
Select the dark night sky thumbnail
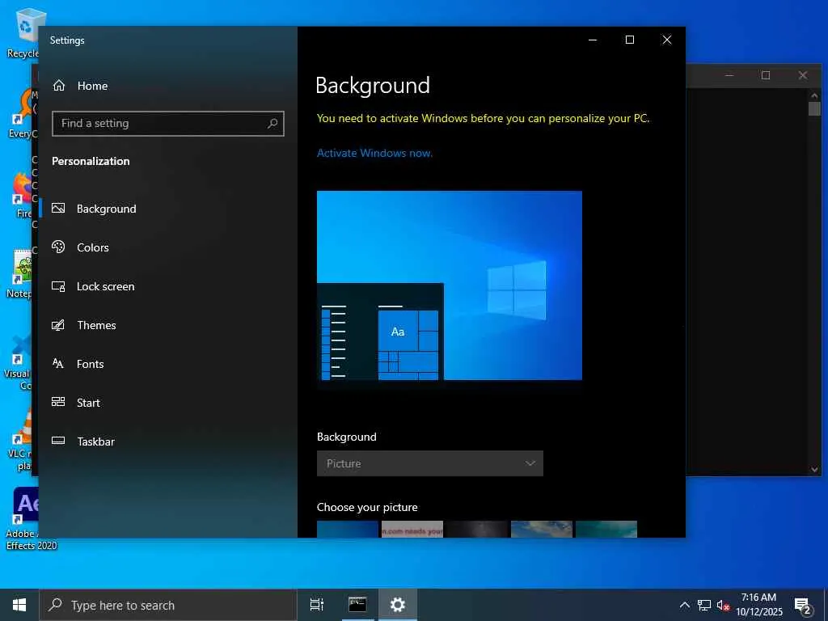(477, 529)
